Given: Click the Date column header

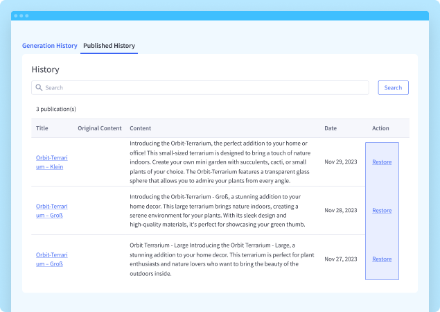Looking at the screenshot, I should 331,128.
